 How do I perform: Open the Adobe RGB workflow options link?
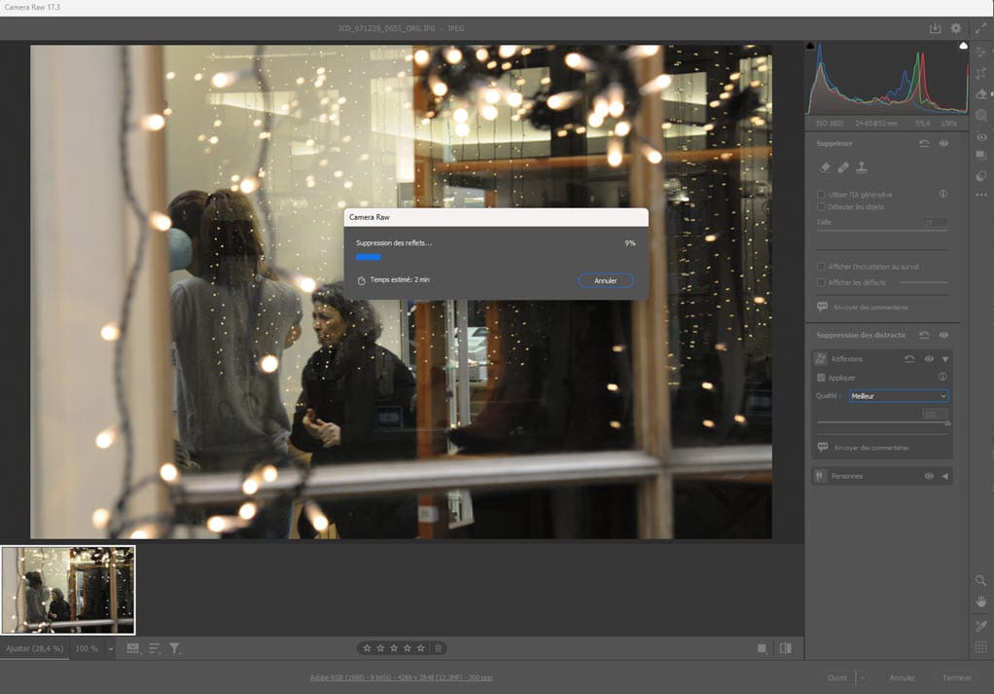[x=402, y=677]
